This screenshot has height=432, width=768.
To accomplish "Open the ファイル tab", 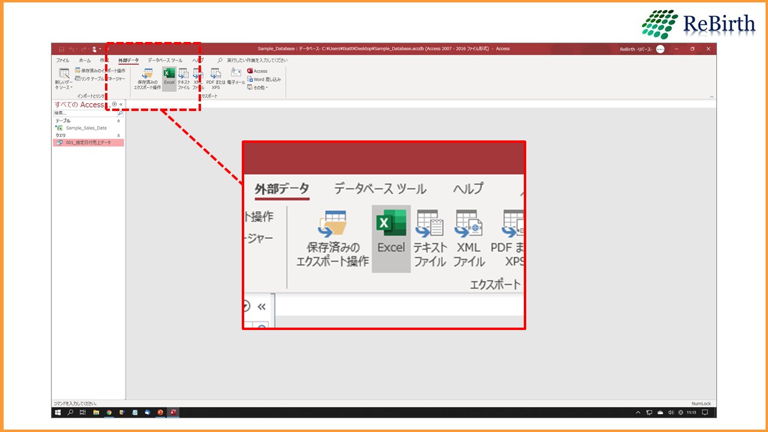I will [62, 61].
